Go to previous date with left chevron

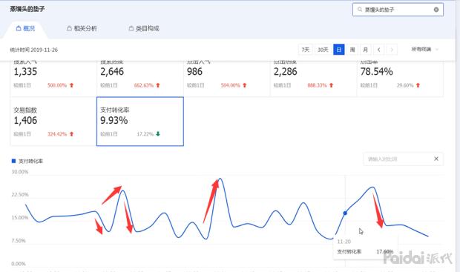(x=378, y=50)
